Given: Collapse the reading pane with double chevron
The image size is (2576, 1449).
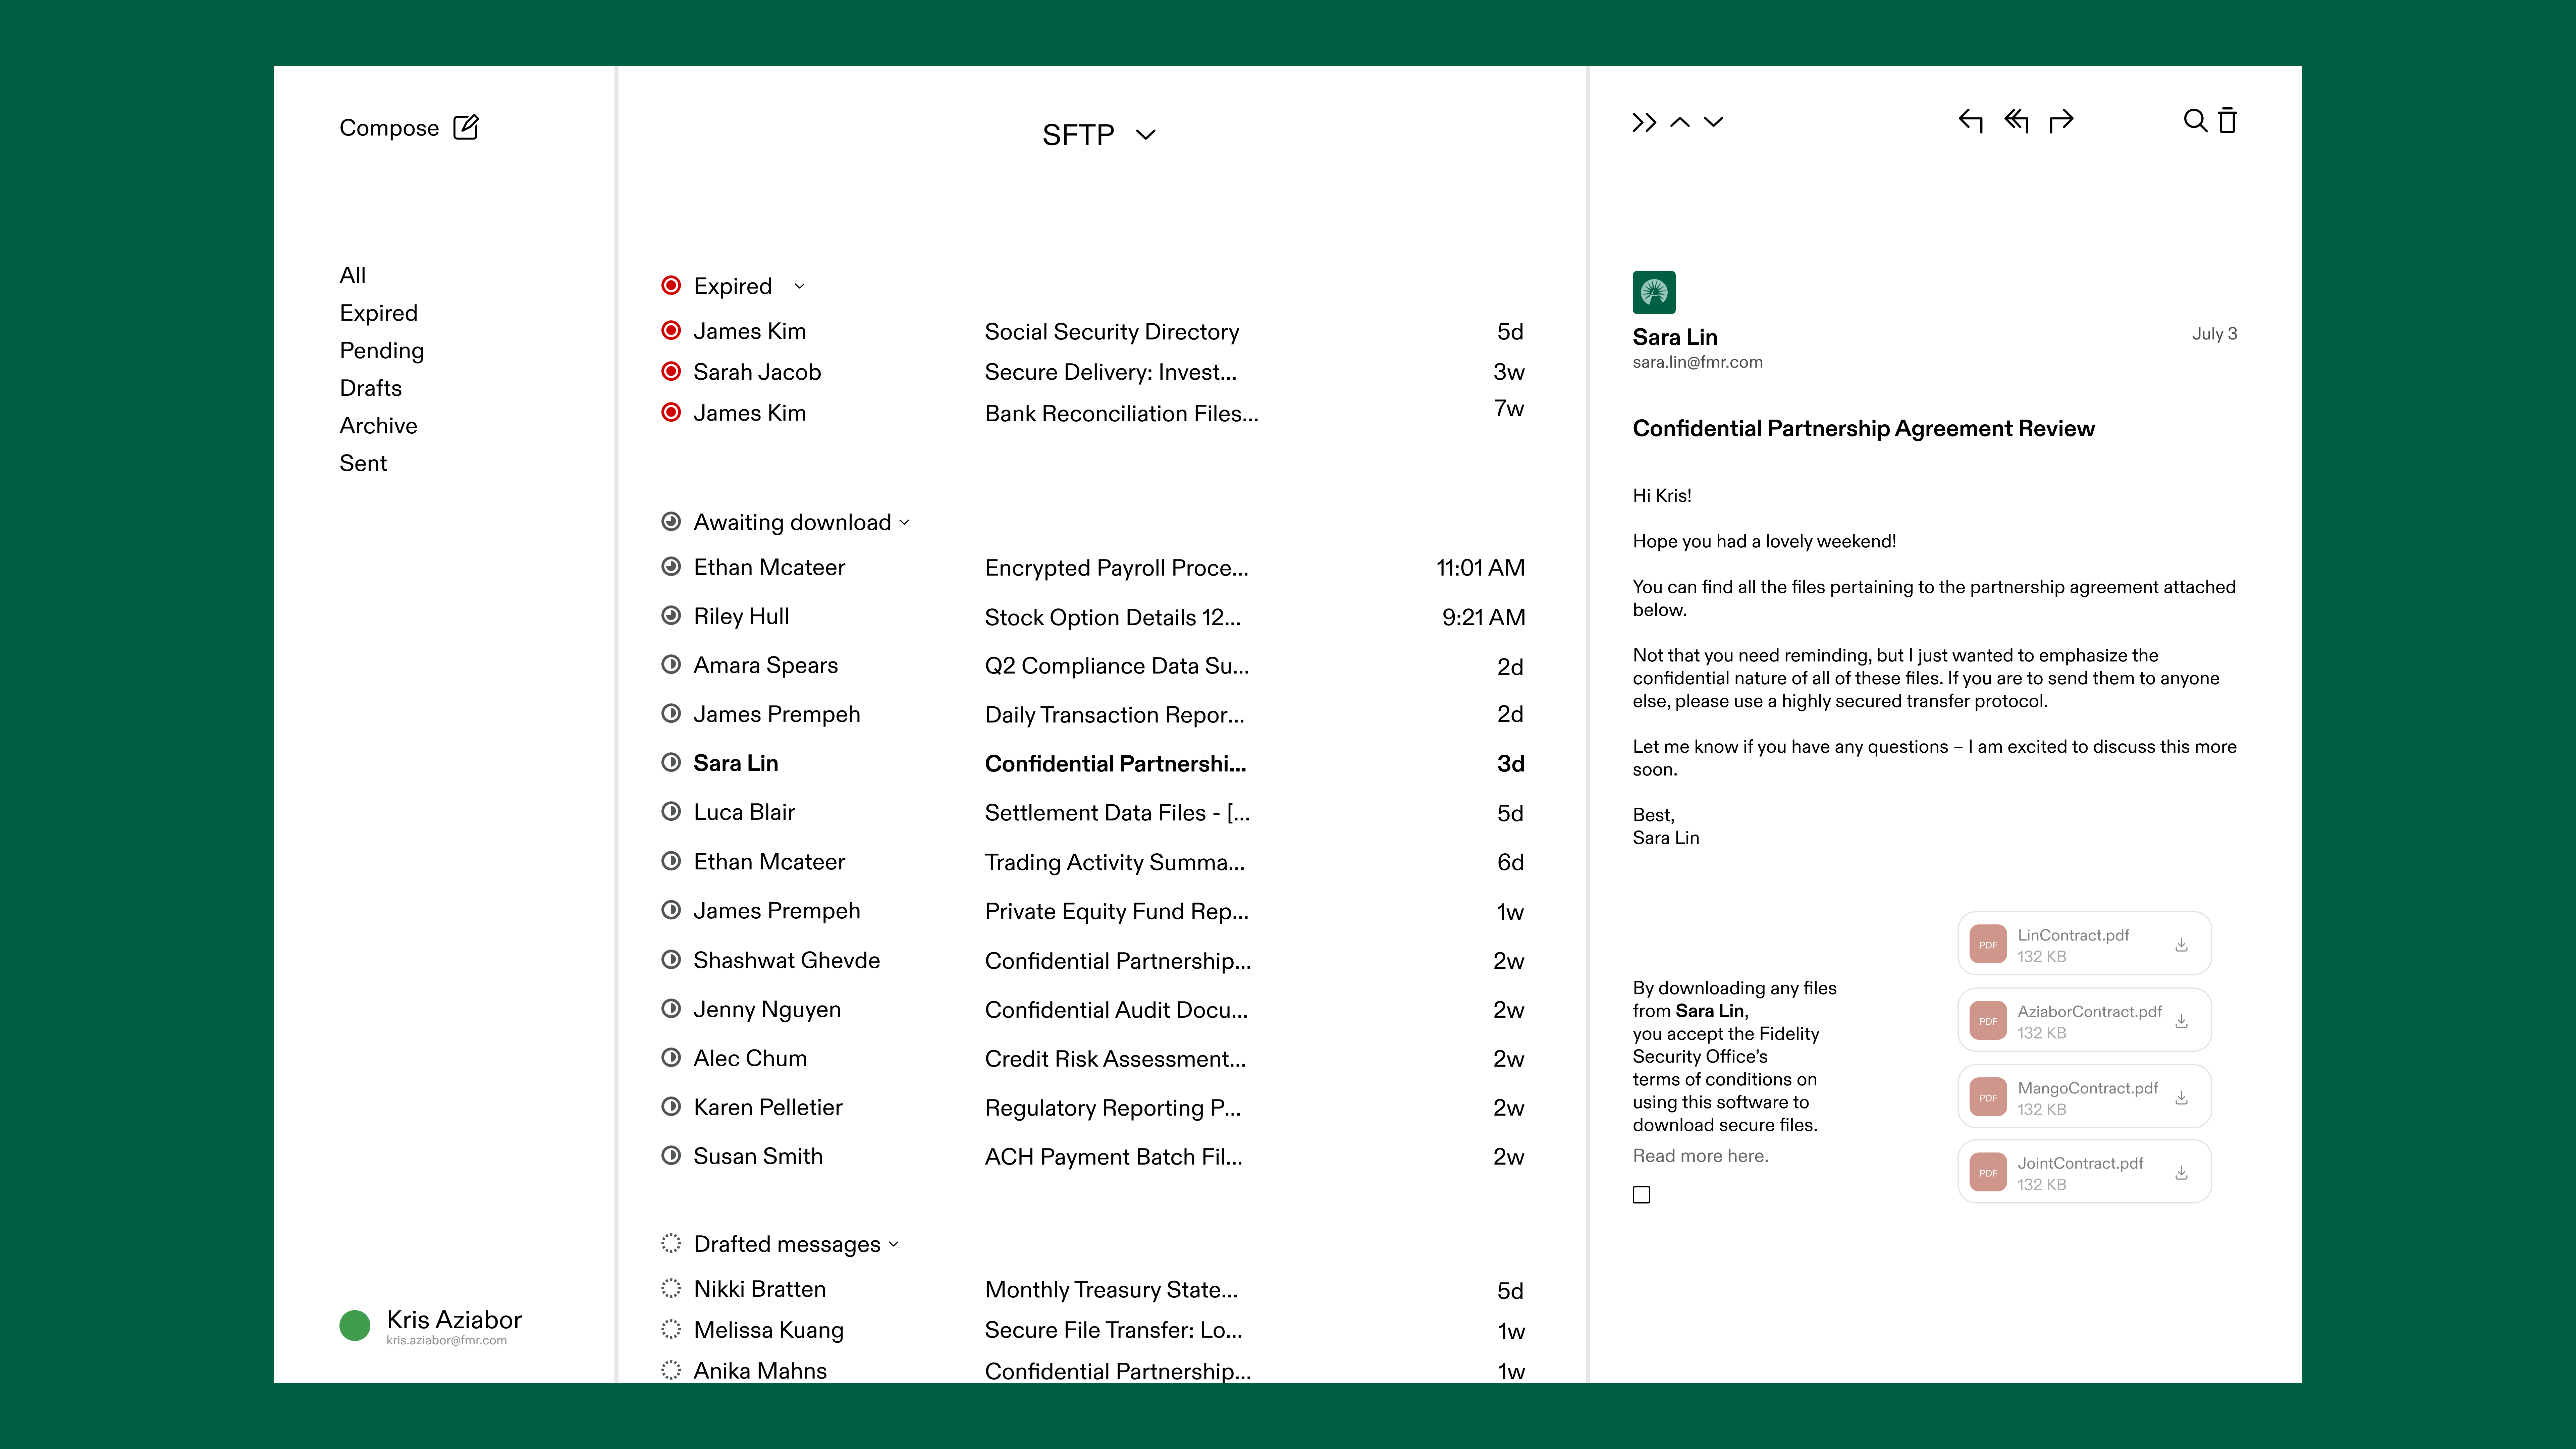Looking at the screenshot, I should coord(1644,122).
